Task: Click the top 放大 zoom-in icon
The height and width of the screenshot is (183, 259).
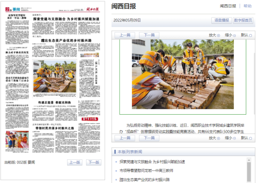Action: coord(218,36)
